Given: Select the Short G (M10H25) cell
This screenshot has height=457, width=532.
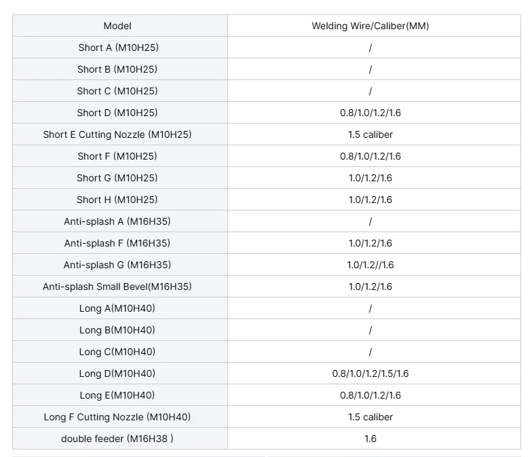Looking at the screenshot, I should point(120,178).
